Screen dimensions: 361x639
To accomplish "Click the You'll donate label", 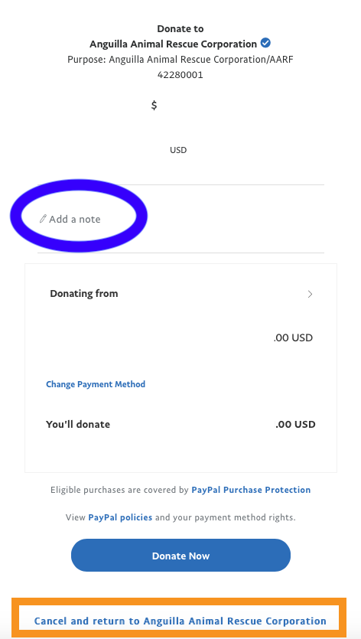I will click(78, 424).
